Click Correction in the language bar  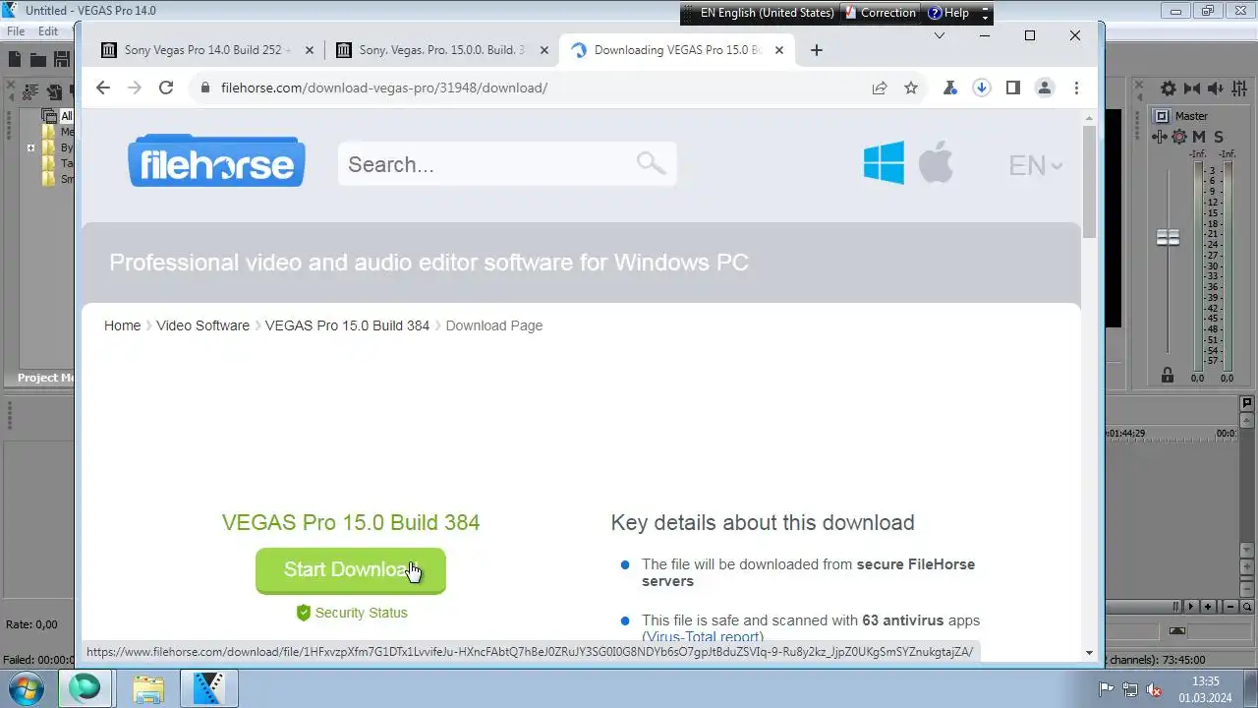880,13
